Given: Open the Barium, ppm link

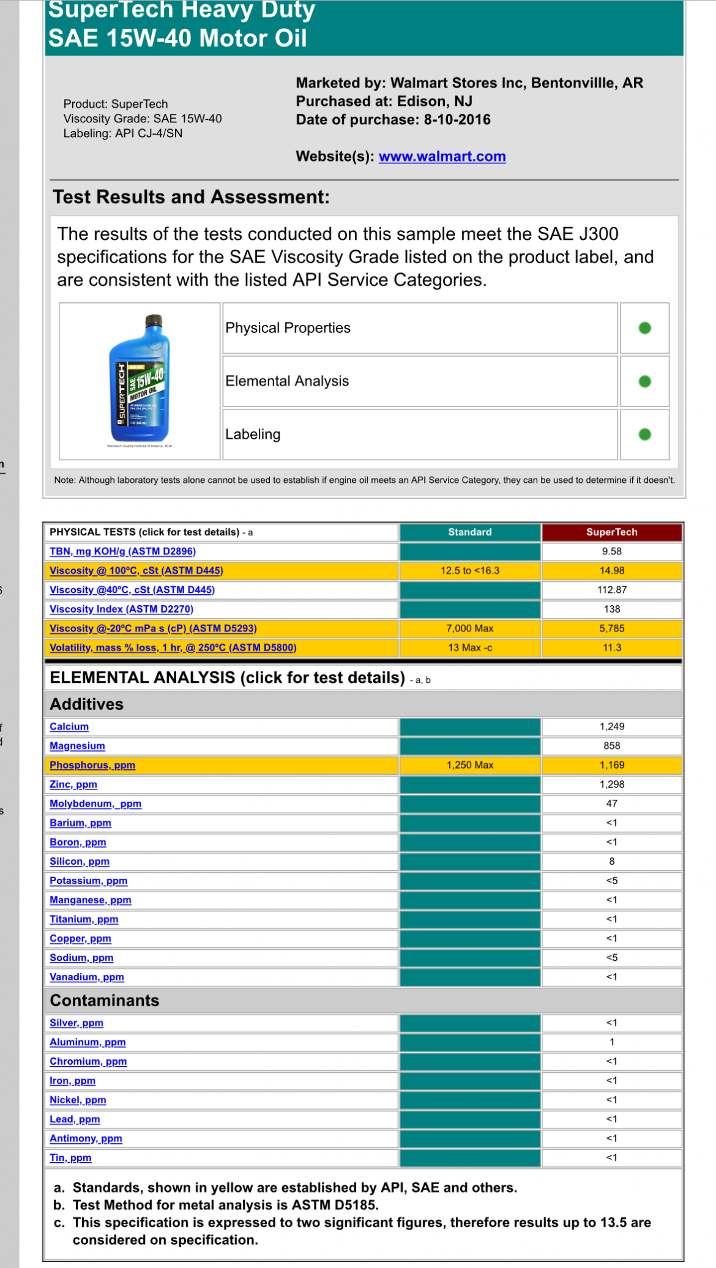Looking at the screenshot, I should pos(80,823).
